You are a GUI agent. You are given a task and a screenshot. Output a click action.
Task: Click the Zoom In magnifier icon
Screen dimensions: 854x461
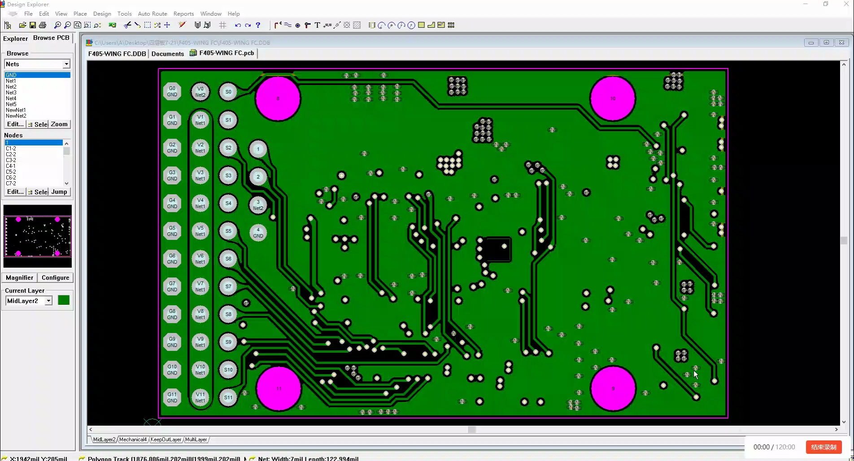(x=57, y=25)
